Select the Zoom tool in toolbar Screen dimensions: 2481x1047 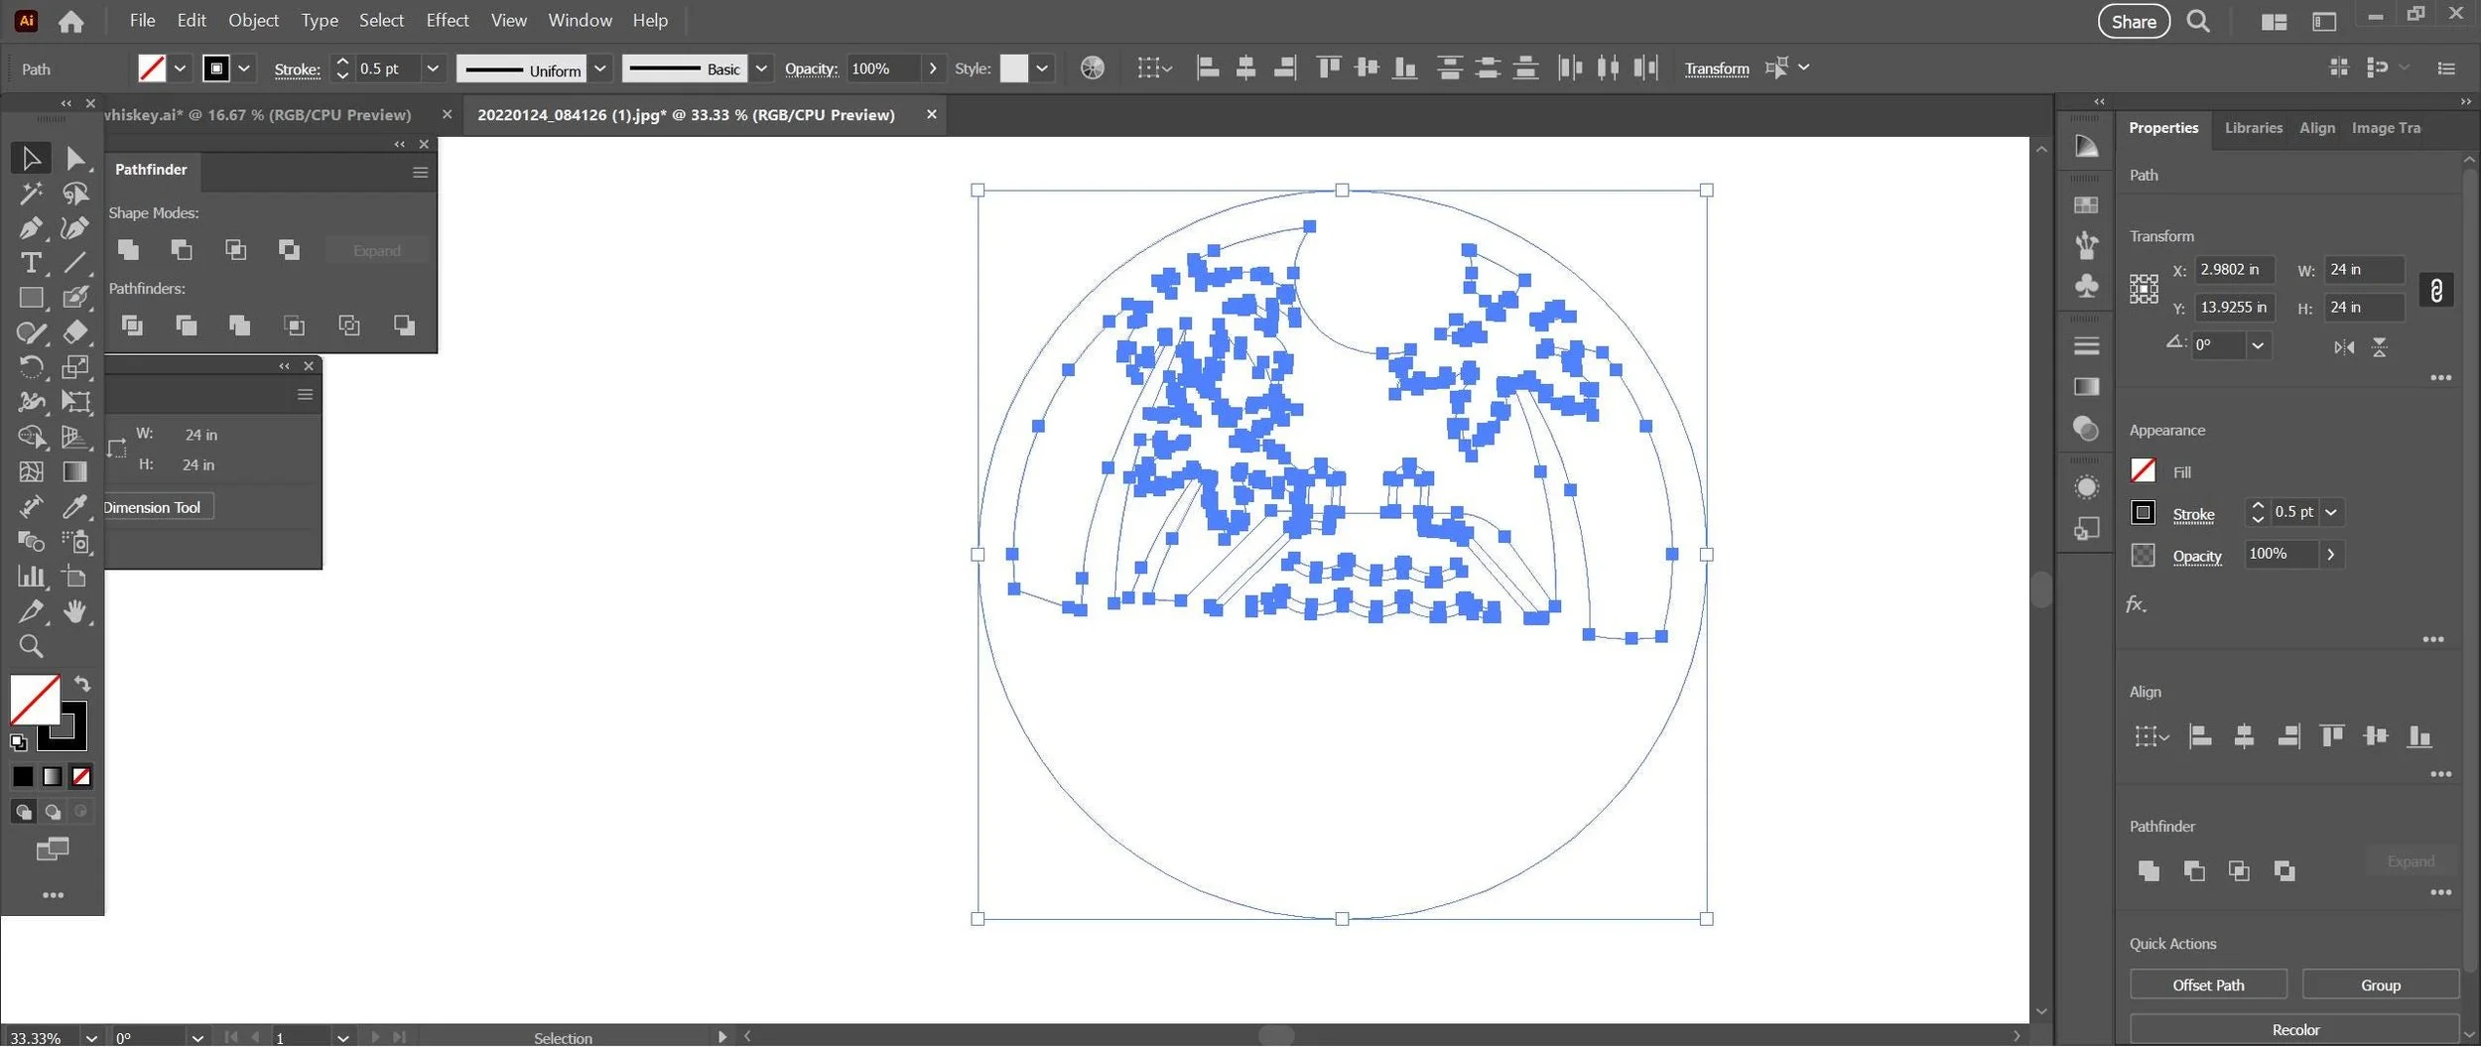tap(31, 647)
